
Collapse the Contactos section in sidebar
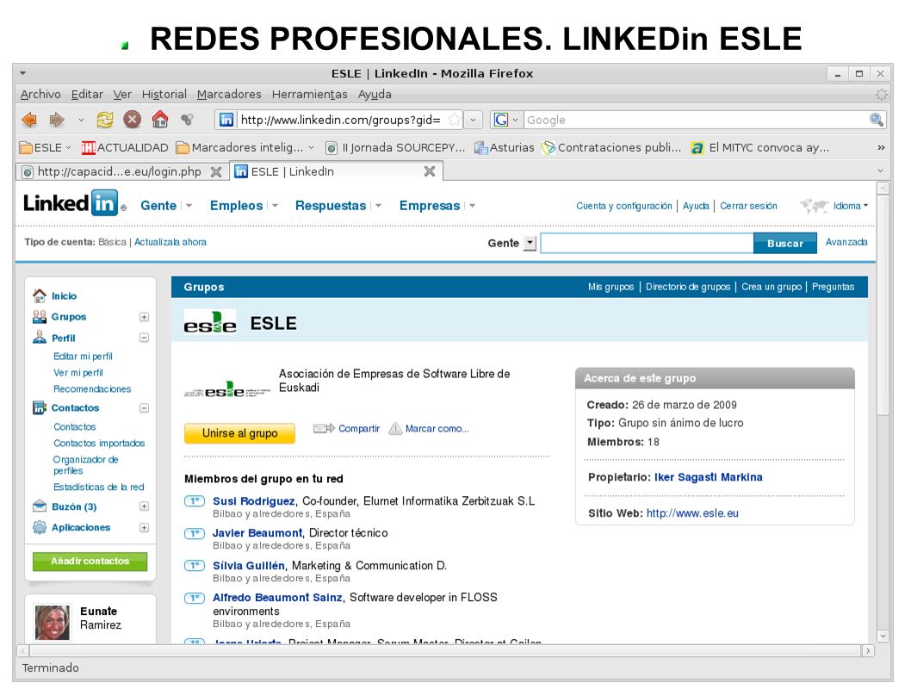(144, 408)
